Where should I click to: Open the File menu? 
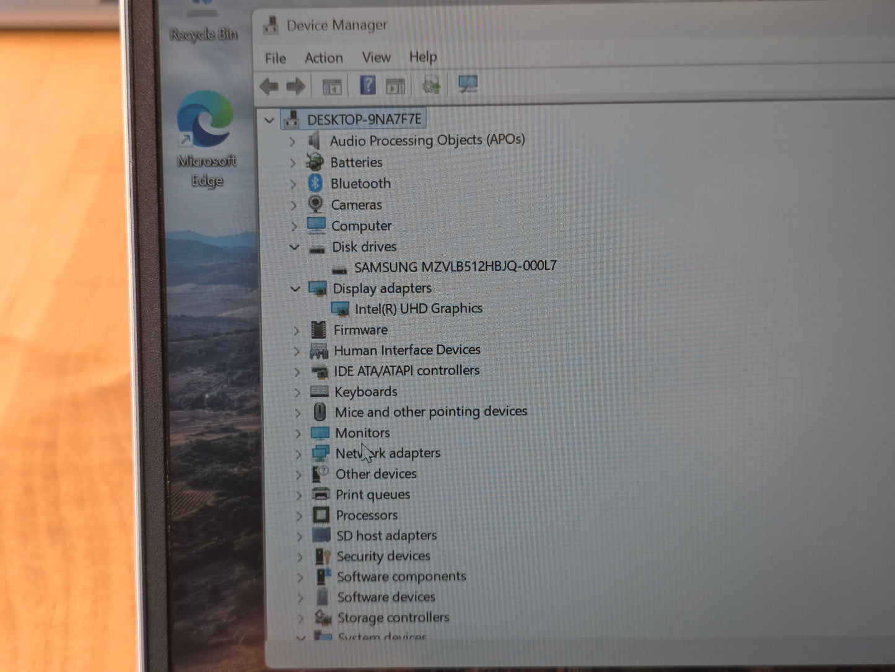tap(274, 57)
